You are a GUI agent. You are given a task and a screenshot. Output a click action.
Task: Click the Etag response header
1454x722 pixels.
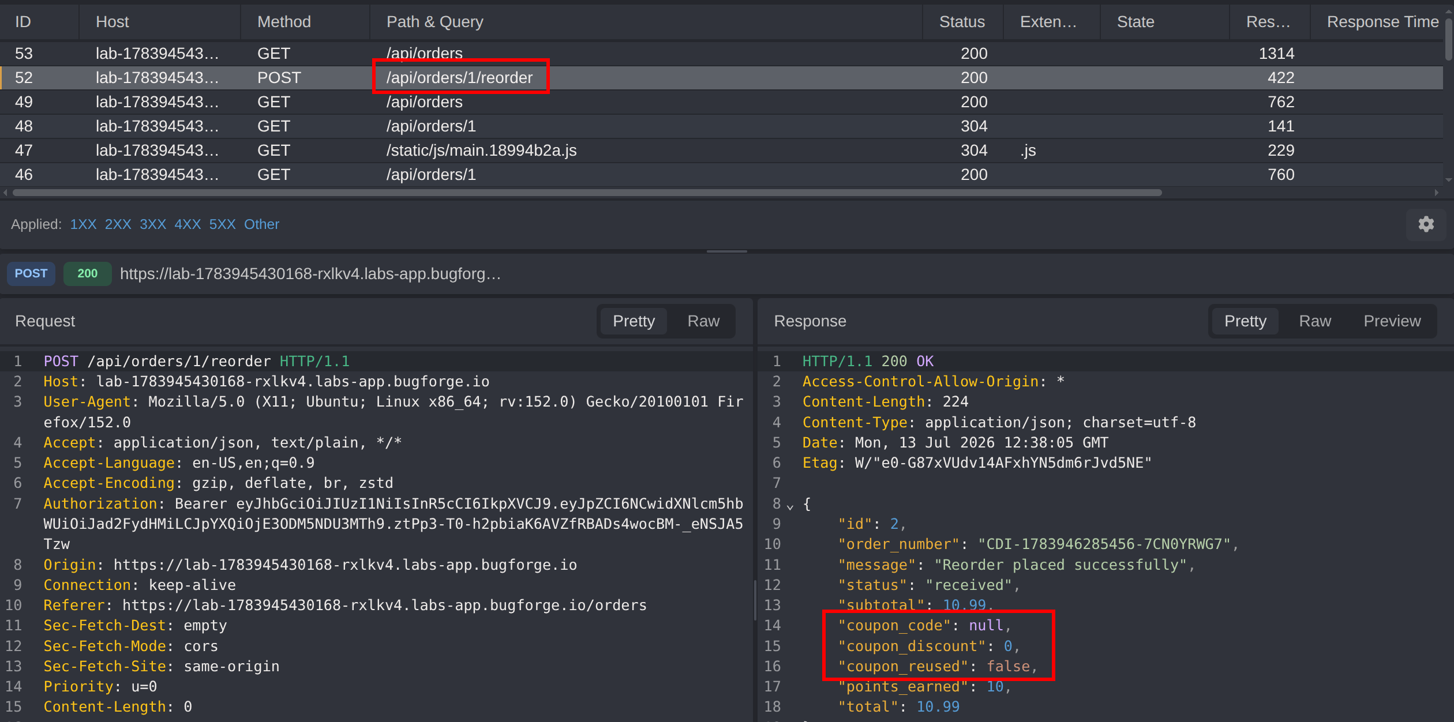point(977,463)
